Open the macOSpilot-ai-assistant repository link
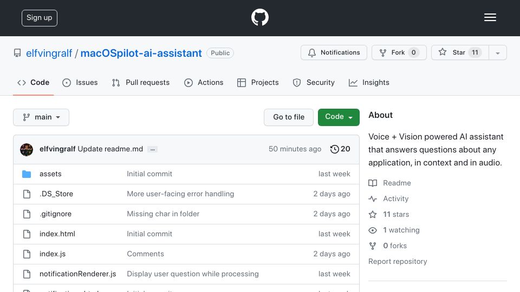Screen dimensions: 520x292 point(141,53)
